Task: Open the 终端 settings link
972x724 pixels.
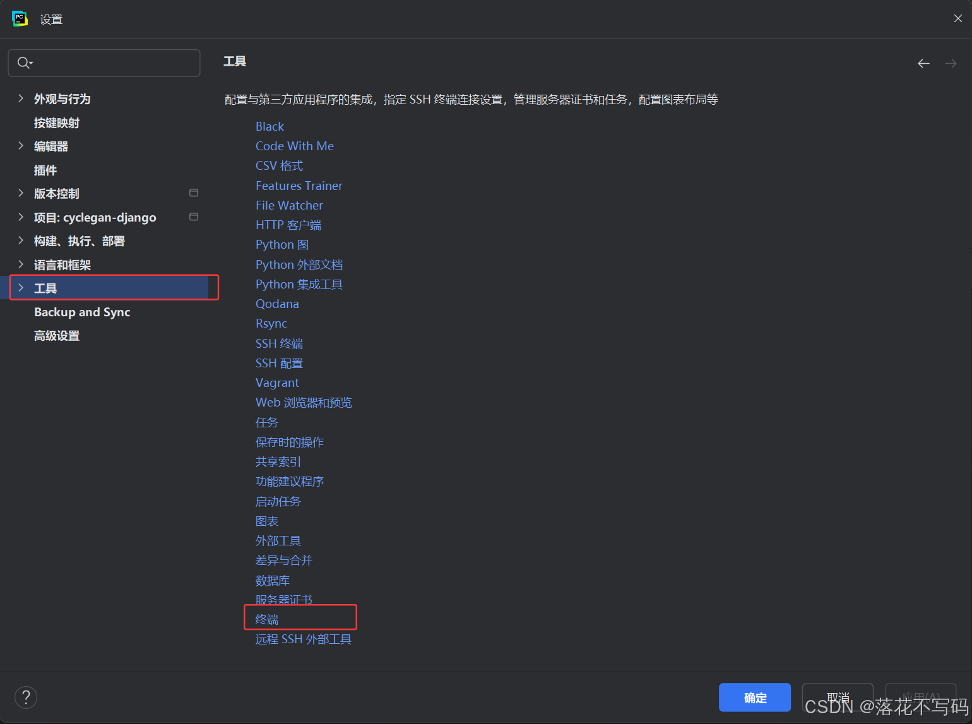Action: point(266,619)
